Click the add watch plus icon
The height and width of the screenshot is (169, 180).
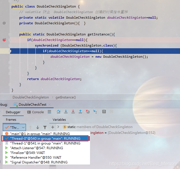click(x=53, y=127)
